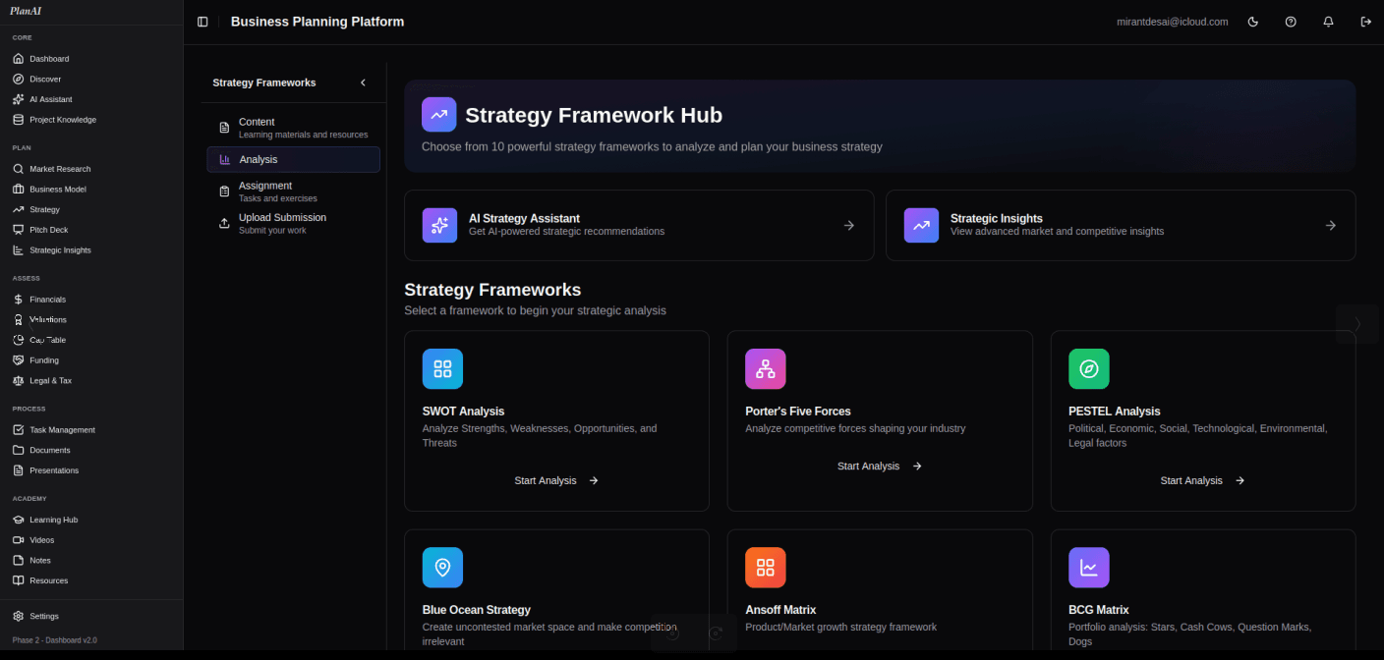Start Analysis for SWOT Analysis
The height and width of the screenshot is (660, 1384).
point(555,480)
